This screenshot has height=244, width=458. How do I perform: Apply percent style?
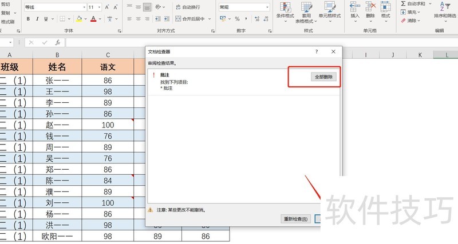point(237,19)
